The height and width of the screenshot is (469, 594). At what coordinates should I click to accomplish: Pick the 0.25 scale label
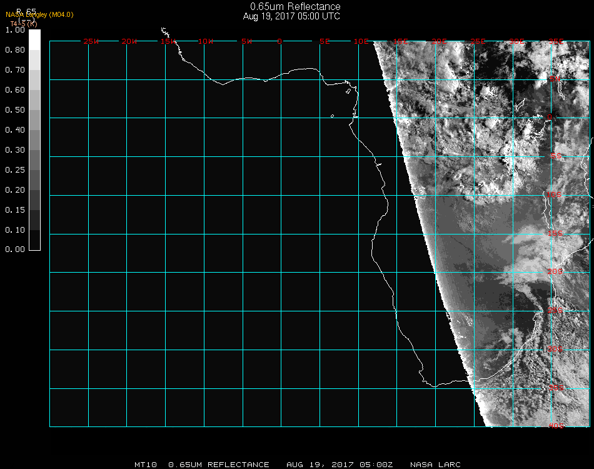[15, 170]
